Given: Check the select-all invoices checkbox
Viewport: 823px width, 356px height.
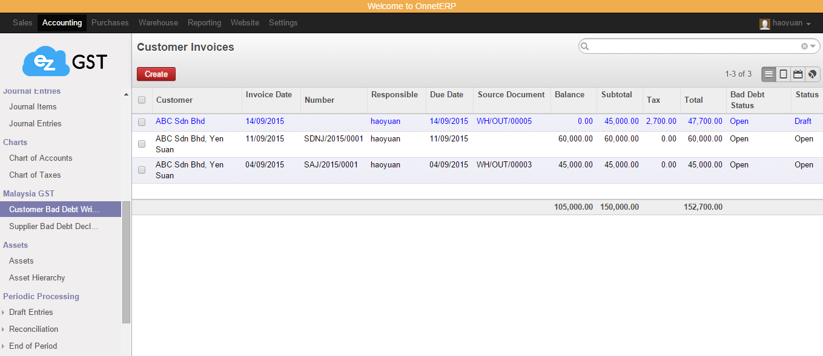Looking at the screenshot, I should [142, 100].
